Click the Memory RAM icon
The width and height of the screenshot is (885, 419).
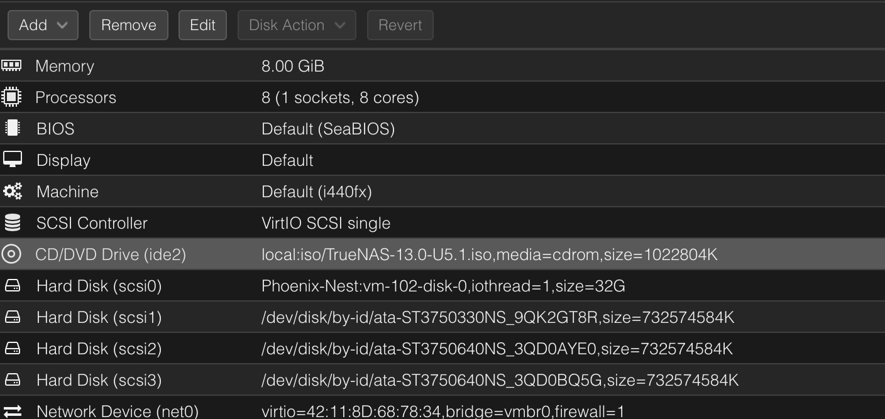12,66
